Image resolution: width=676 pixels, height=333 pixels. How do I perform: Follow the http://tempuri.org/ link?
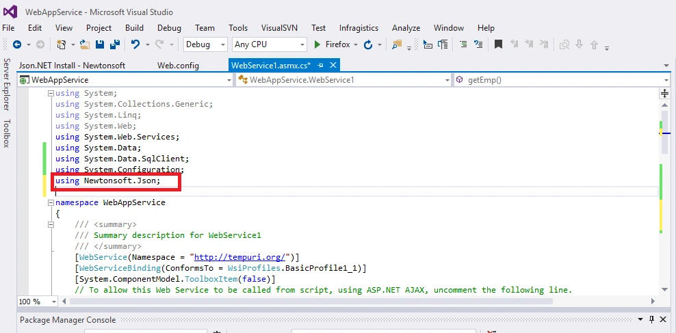[x=239, y=258]
